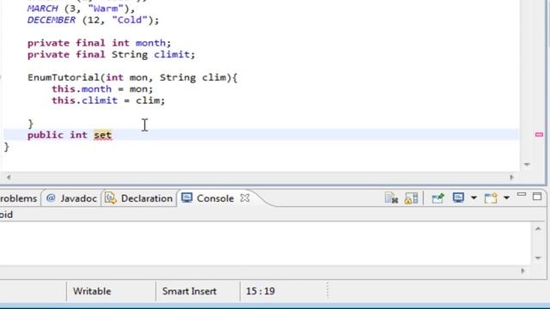The width and height of the screenshot is (550, 309).
Task: Display the selected console
Action: click(x=458, y=198)
